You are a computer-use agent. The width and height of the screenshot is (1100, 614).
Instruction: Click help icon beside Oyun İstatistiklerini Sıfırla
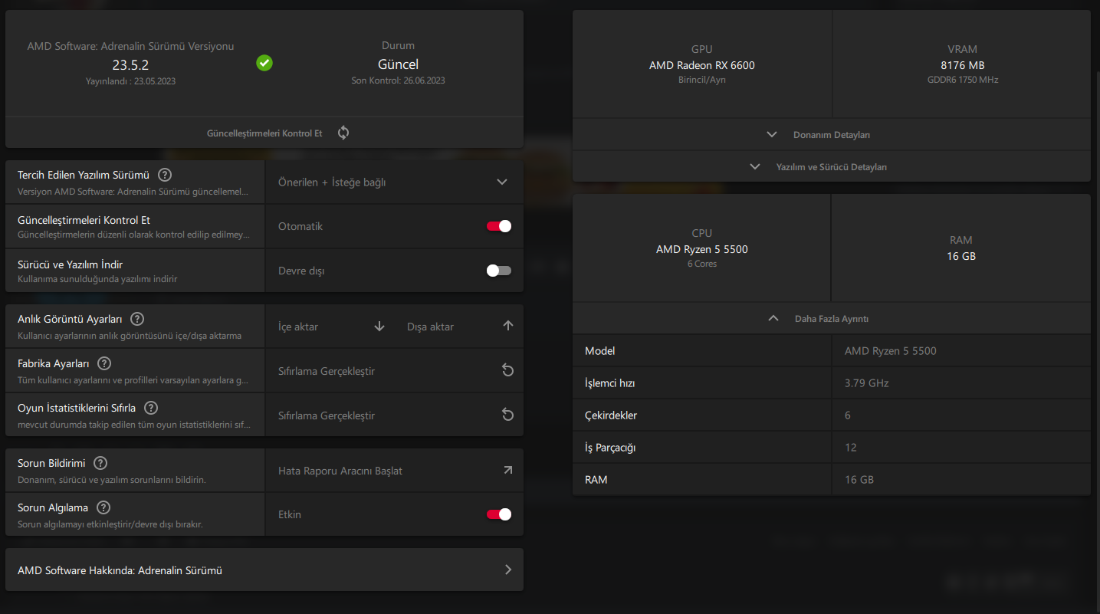[151, 408]
